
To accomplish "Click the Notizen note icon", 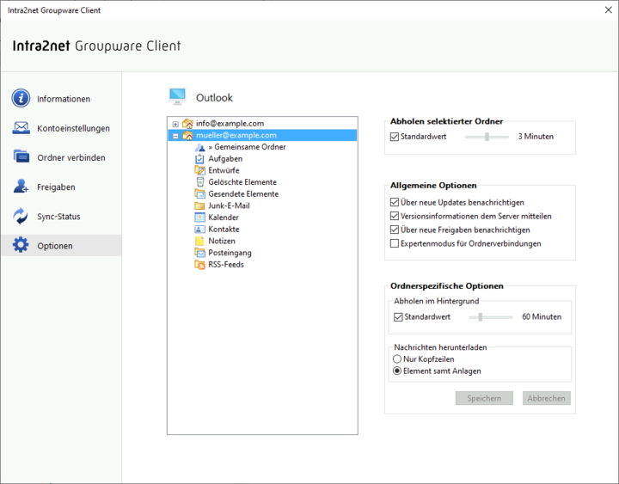I will pyautogui.click(x=199, y=241).
